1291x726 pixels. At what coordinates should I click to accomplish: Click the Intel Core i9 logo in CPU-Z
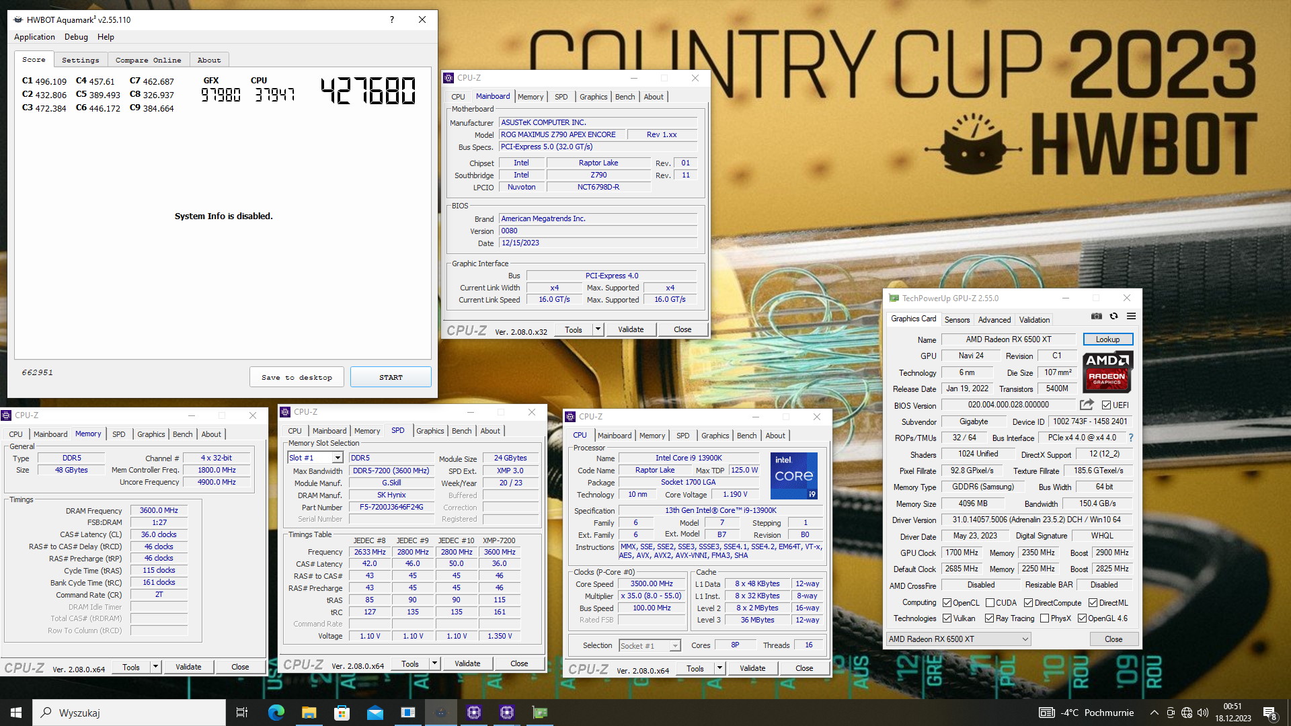click(x=793, y=475)
